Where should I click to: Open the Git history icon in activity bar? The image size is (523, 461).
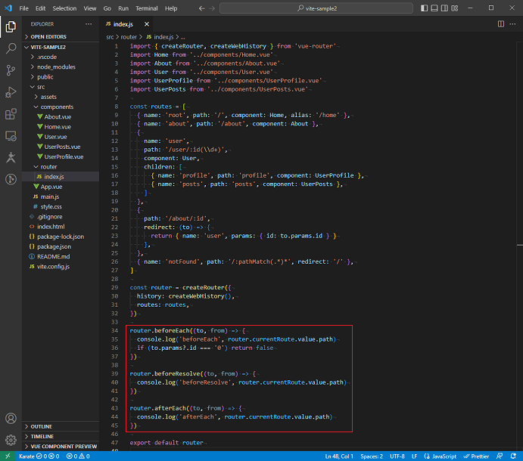11,179
